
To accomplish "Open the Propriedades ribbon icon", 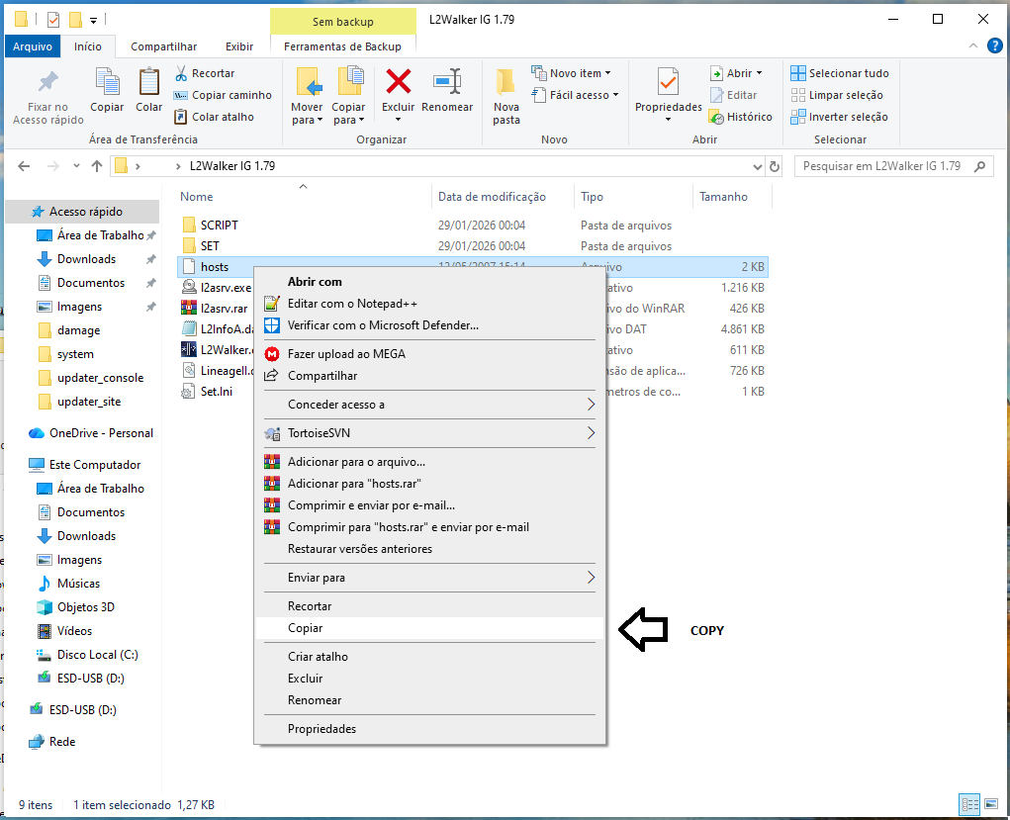I will (x=668, y=82).
